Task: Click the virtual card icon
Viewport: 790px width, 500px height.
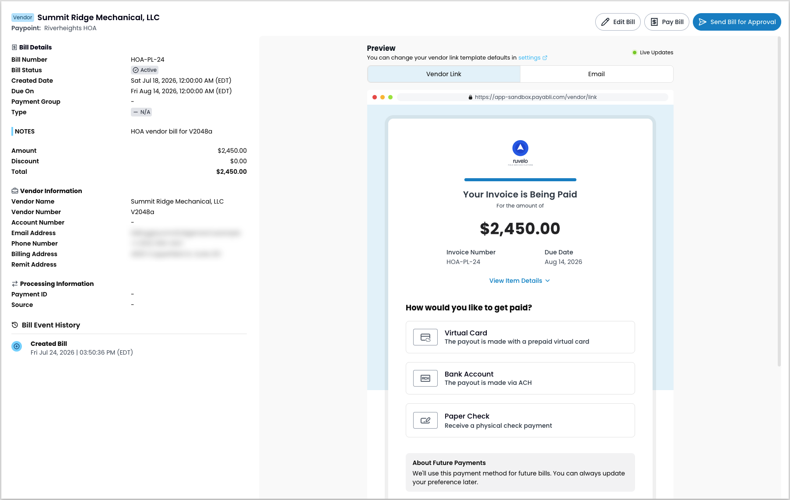Action: point(425,337)
